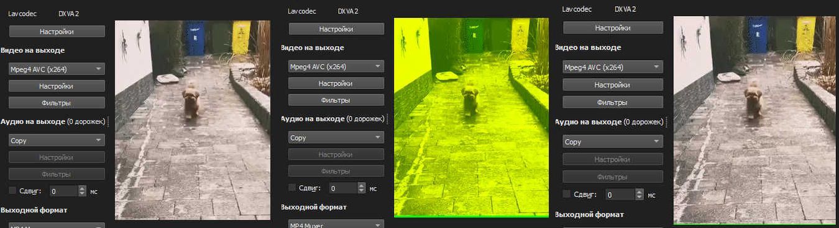Click the natural-color dog preview in the leftmost panel
Screen dimensions: 839x228
coord(193,120)
